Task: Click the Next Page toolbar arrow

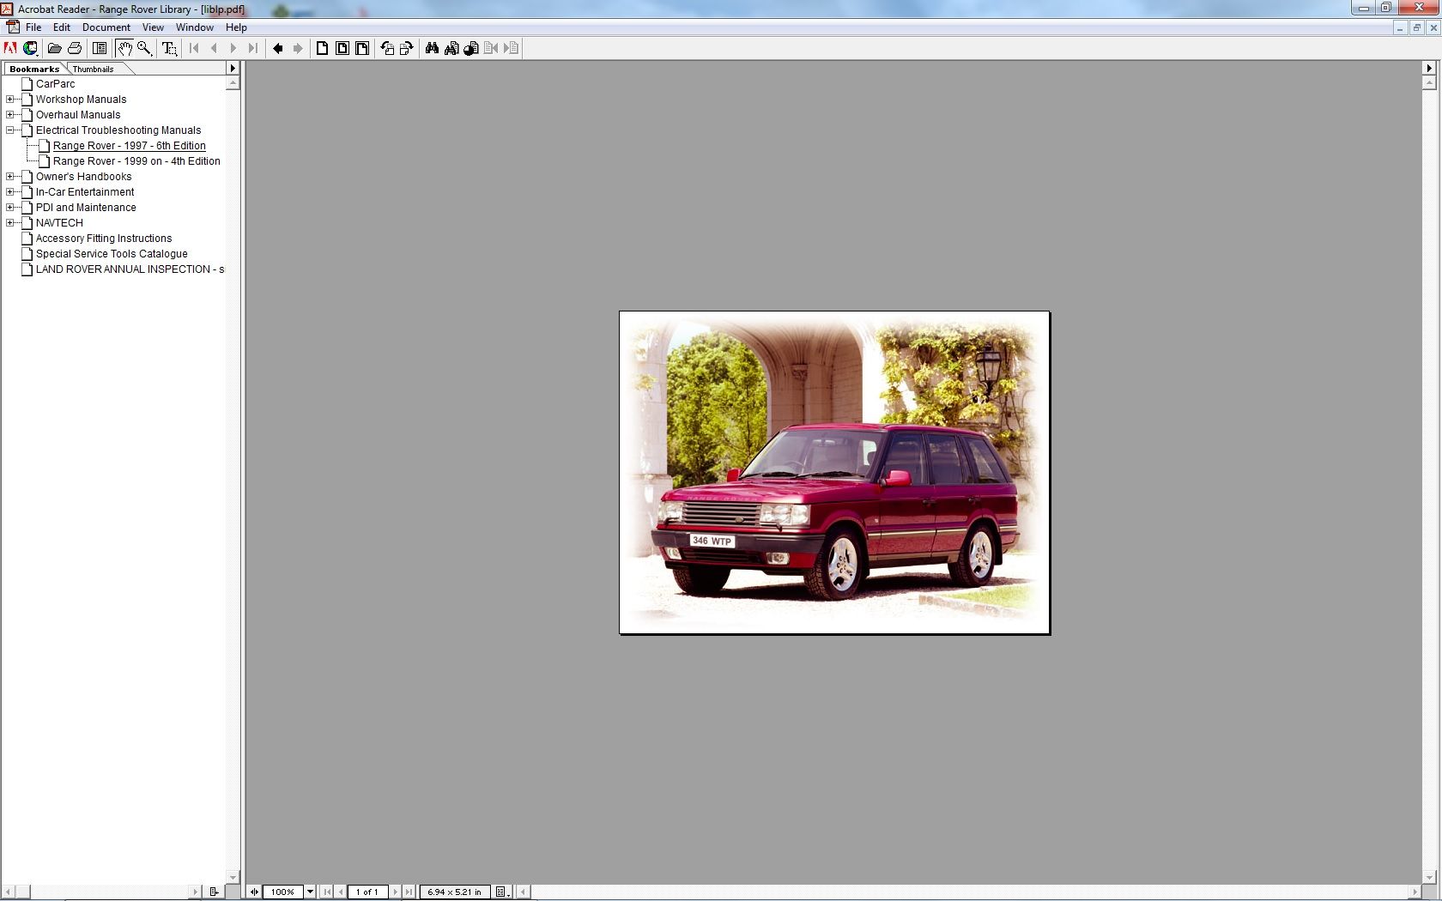Action: [233, 49]
